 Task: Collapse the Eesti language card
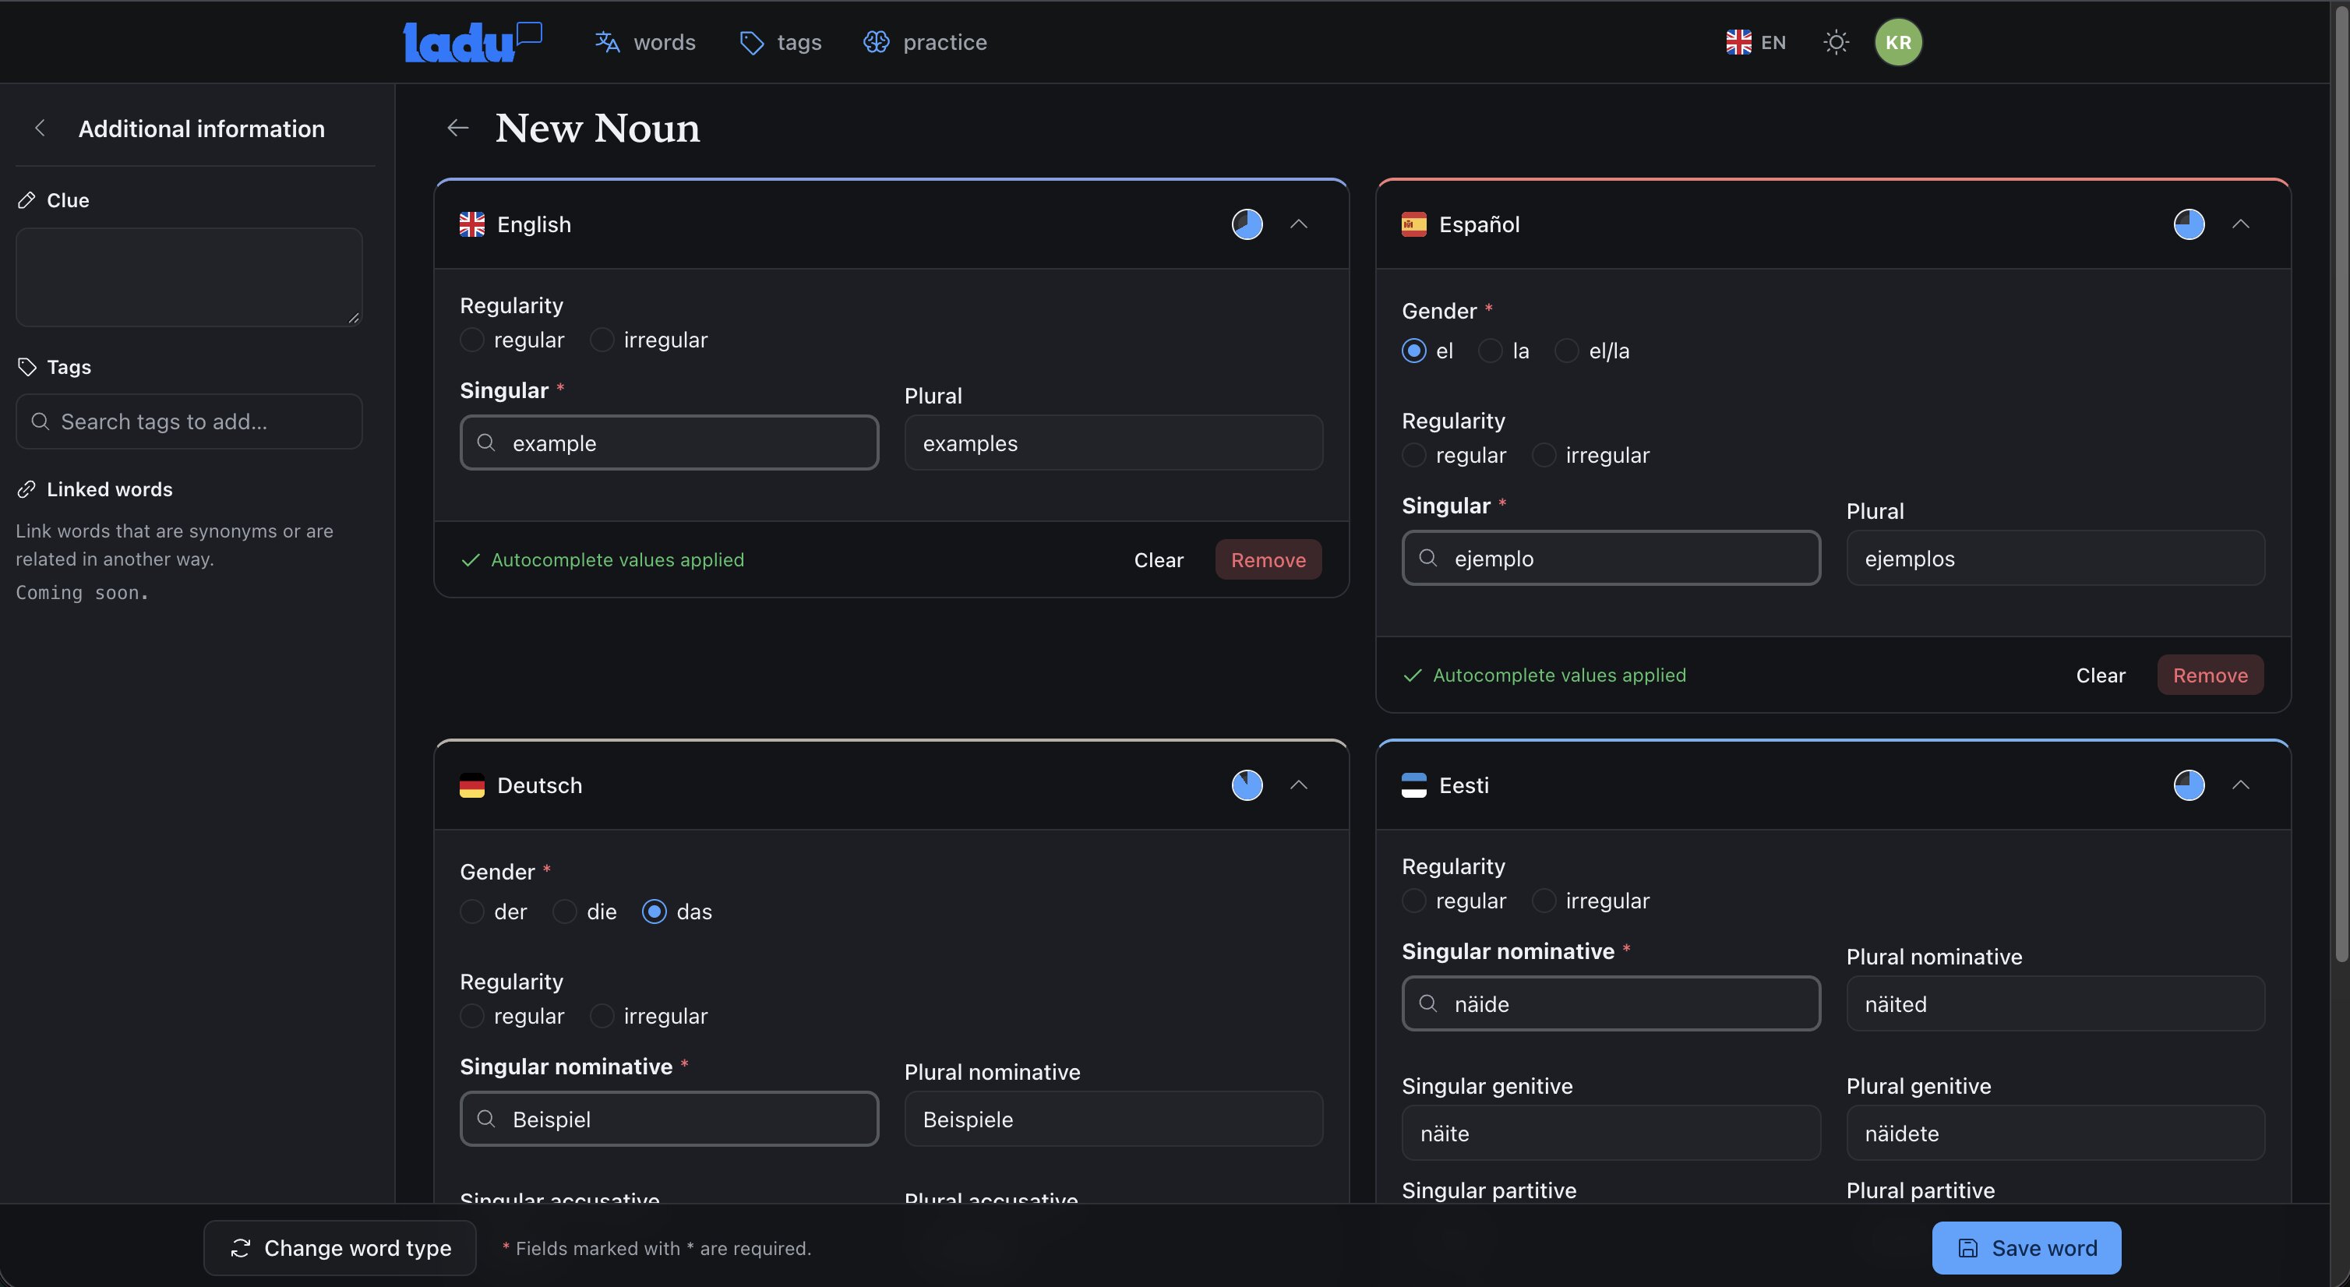click(x=2239, y=785)
